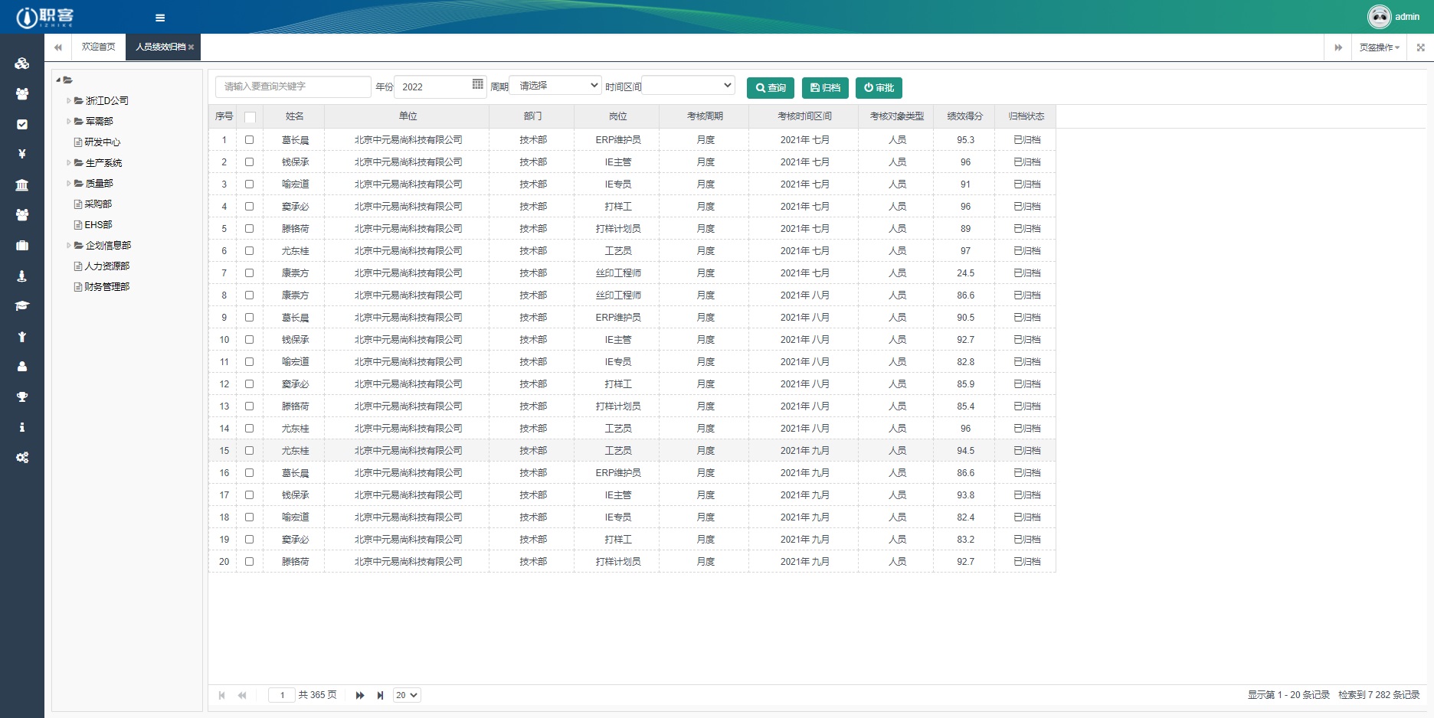Click the 95.3 score cell in row 1
The image size is (1434, 718).
coord(964,140)
